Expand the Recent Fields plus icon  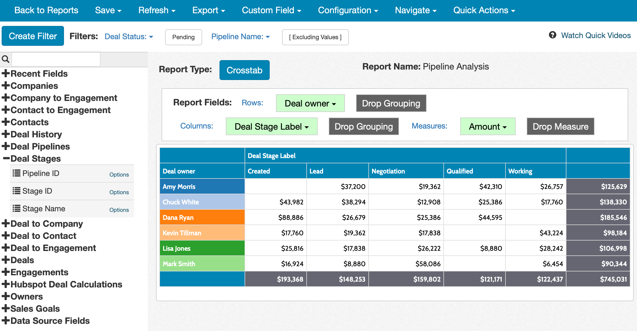pos(6,73)
